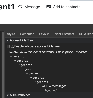The image size is (93, 98).
Task: Open the Event Listeners tab
Action: [64, 34]
